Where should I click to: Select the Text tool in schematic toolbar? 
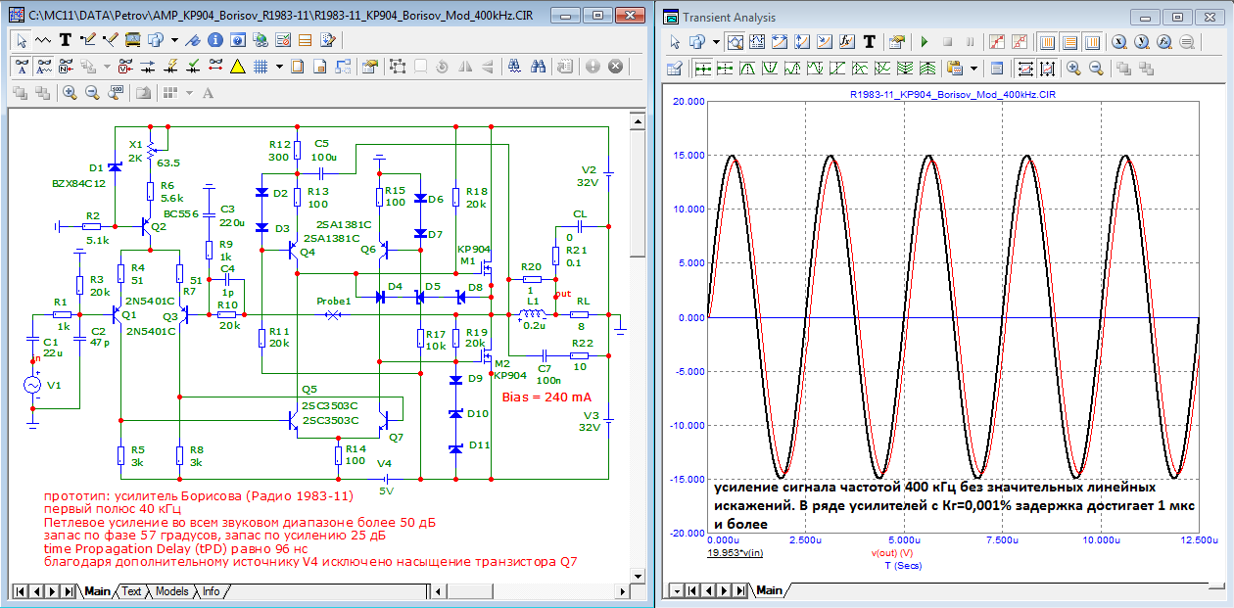pos(66,41)
